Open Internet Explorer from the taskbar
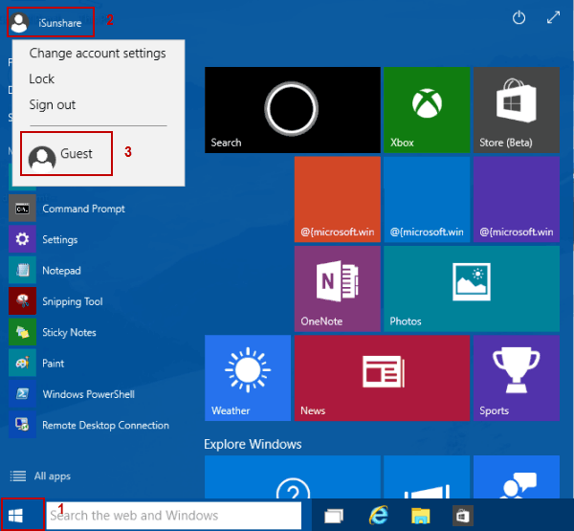574x531 pixels. click(377, 516)
